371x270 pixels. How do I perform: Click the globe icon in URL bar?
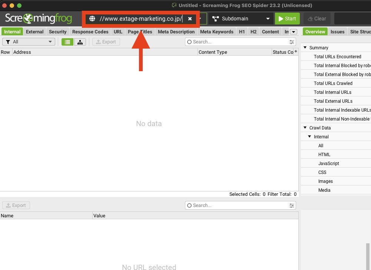(x=92, y=19)
